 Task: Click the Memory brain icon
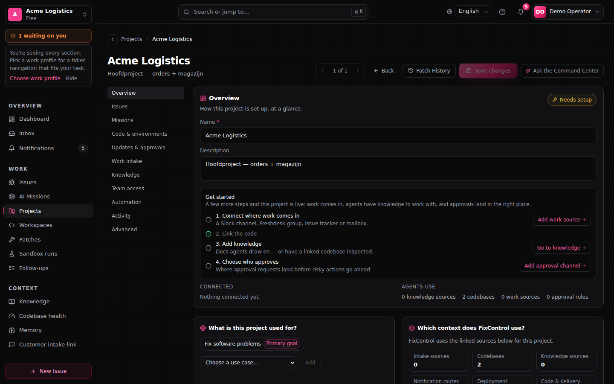pyautogui.click(x=12, y=330)
